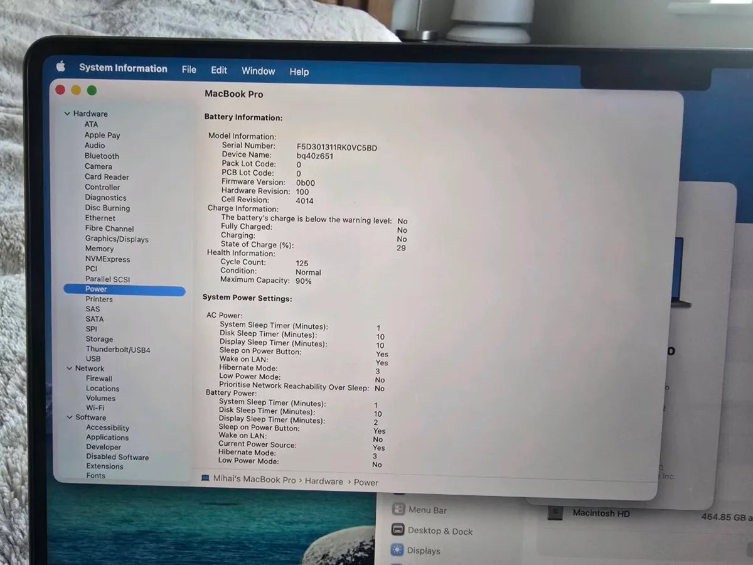Click Power in the path bar
753x565 pixels.
pyautogui.click(x=366, y=483)
